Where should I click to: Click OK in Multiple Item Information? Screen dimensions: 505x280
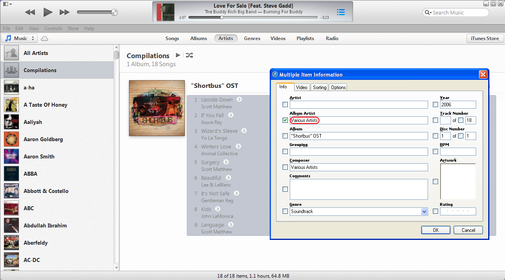coord(436,230)
